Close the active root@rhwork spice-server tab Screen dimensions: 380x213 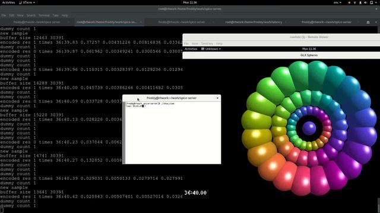click(x=141, y=22)
